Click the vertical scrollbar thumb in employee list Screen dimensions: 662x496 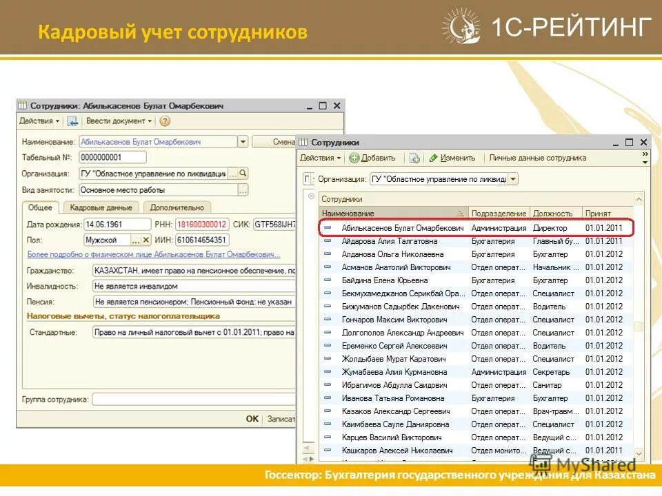coord(639,326)
